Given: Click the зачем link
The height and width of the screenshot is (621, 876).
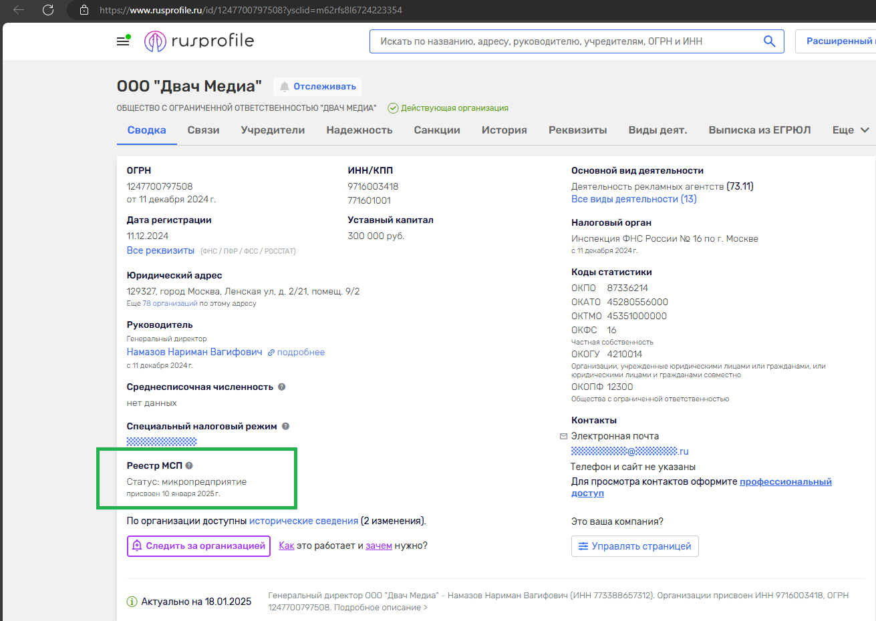Looking at the screenshot, I should tap(379, 546).
